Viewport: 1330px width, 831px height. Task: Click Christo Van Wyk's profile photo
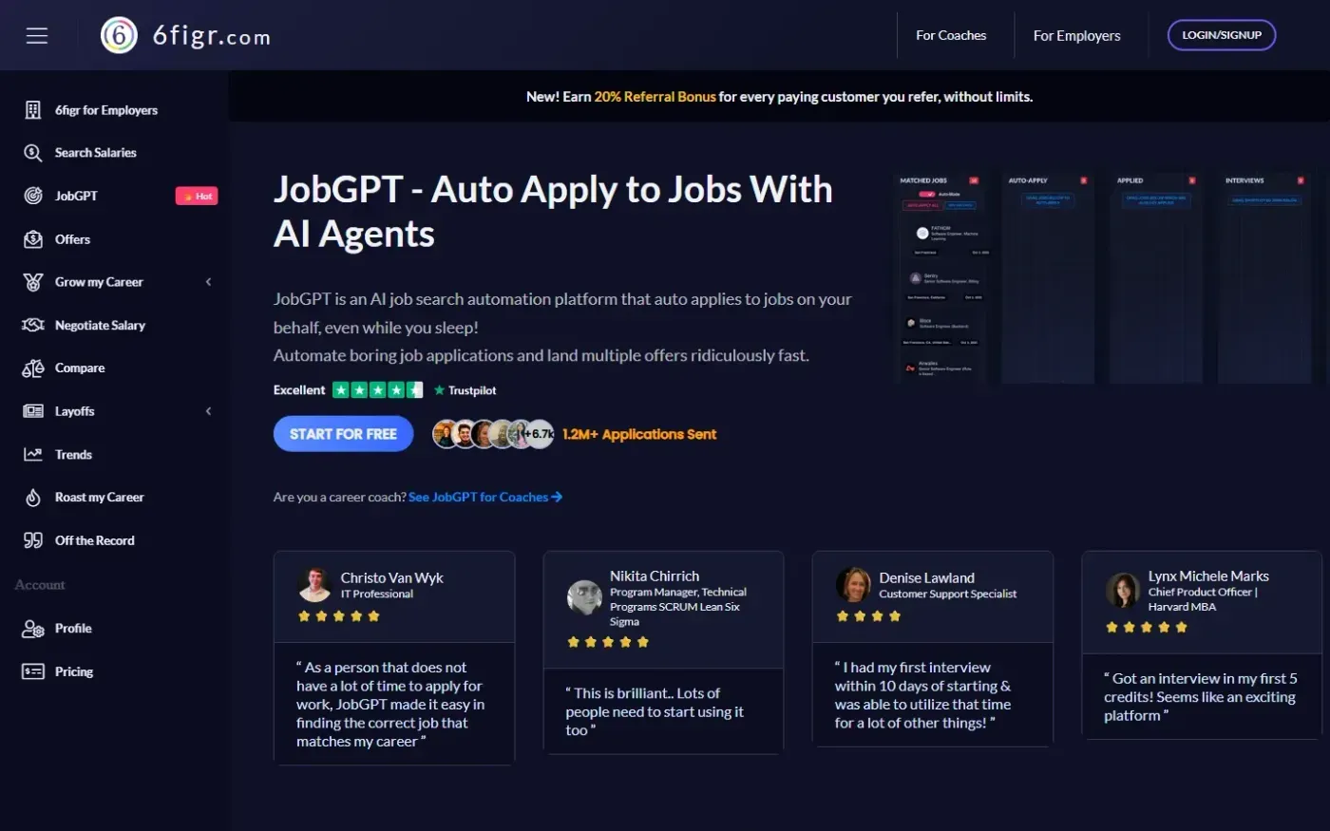[x=314, y=585]
